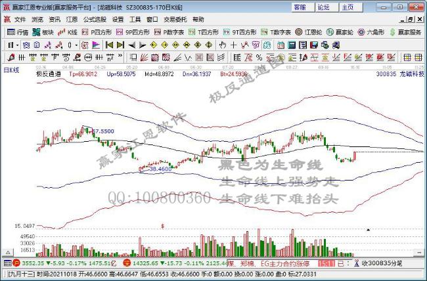Open the 9P四方形 tool

tap(134, 32)
